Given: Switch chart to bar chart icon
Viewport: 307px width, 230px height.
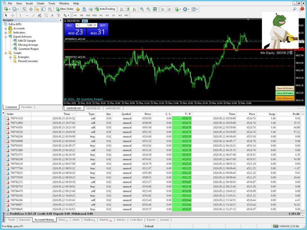Looking at the screenshot, I should [122, 9].
